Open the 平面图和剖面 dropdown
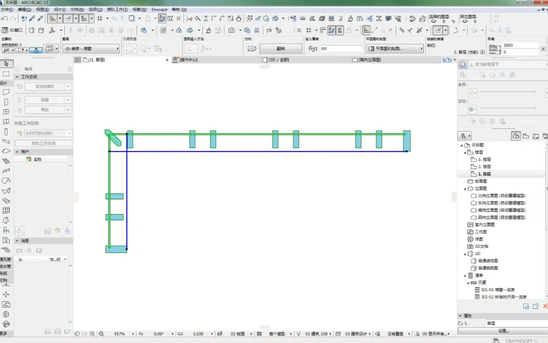The image size is (548, 343). (x=395, y=49)
